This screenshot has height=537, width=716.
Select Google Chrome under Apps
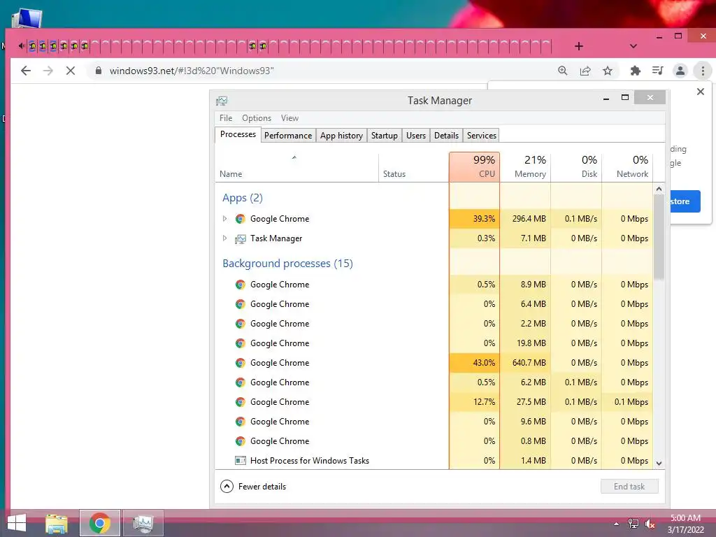pos(434,219)
